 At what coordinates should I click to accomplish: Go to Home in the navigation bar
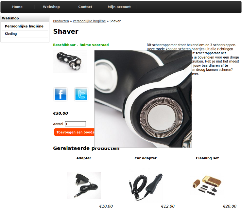tap(17, 7)
